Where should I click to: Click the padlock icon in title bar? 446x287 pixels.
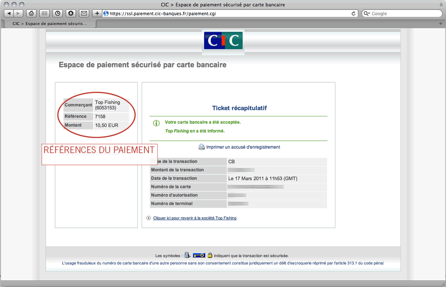click(441, 4)
